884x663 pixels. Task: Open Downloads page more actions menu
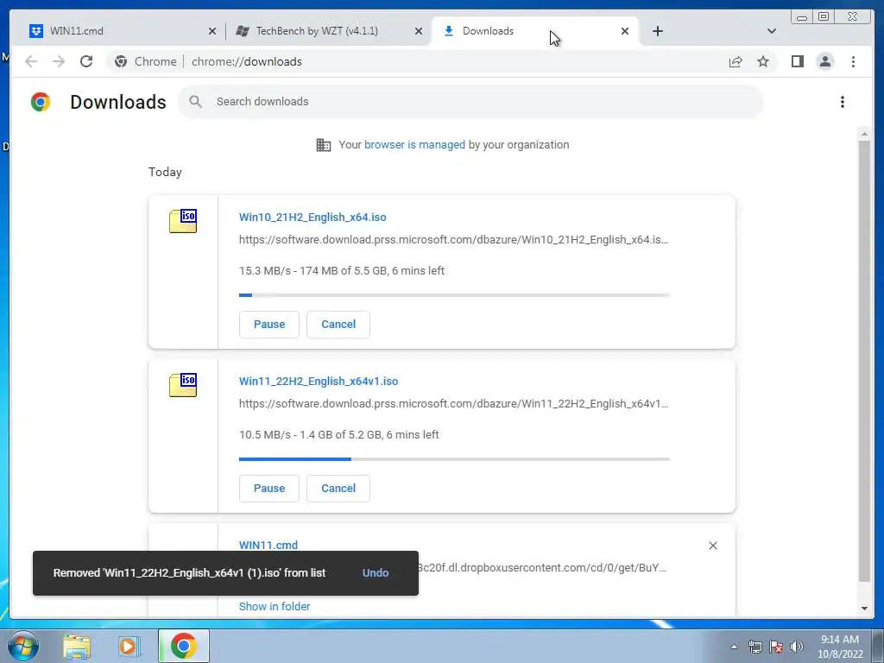[x=843, y=102]
